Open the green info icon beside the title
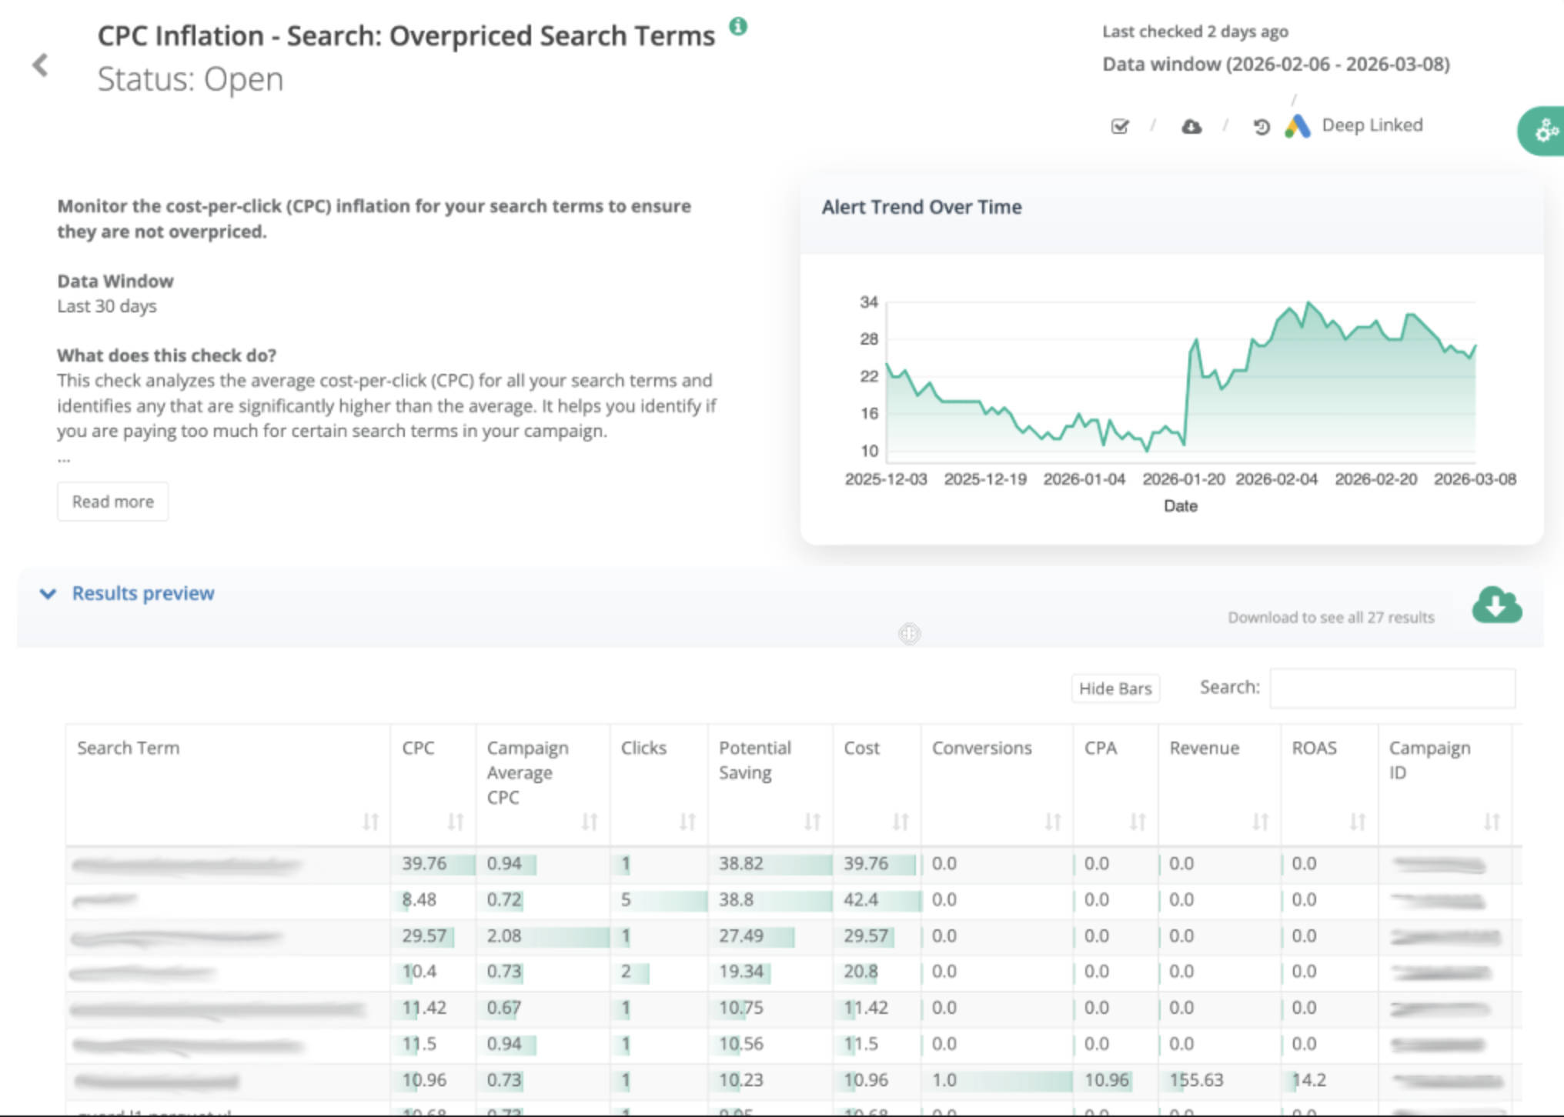The height and width of the screenshot is (1117, 1564). tap(738, 26)
